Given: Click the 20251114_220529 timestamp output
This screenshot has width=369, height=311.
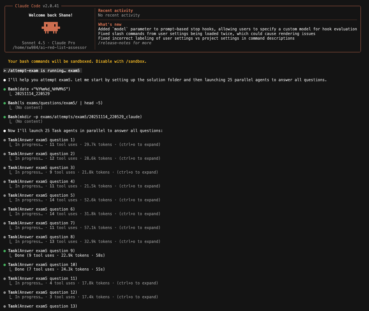Looking at the screenshot, I should pos(32,94).
